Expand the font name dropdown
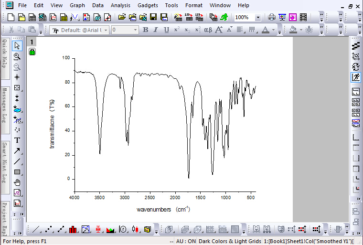This screenshot has width=363, height=245. point(106,30)
